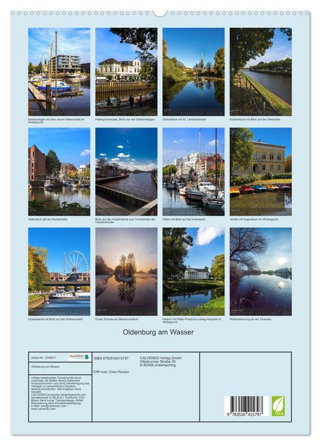Click the center hanging notch of binding
The width and height of the screenshot is (320, 445).
(x=160, y=13)
